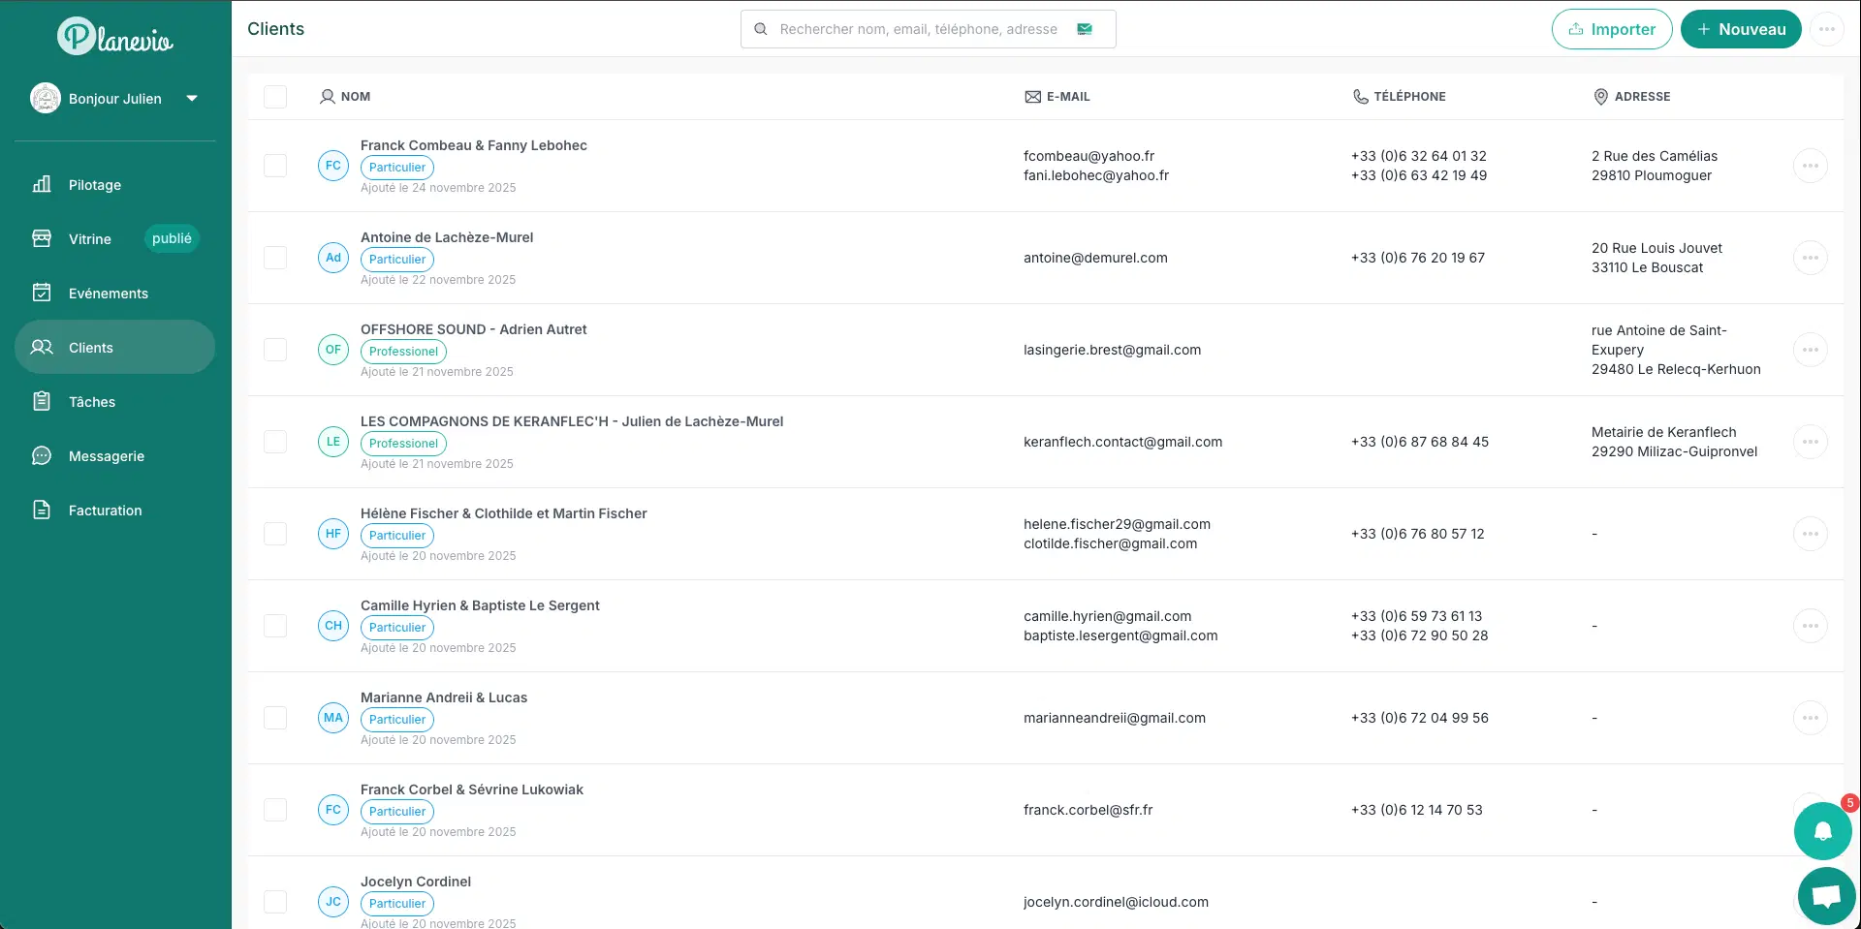Open row options for Antoine de Lachèze-Murel

coord(1811,258)
